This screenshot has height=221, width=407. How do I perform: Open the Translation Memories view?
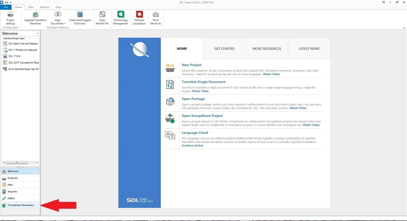pos(20,205)
